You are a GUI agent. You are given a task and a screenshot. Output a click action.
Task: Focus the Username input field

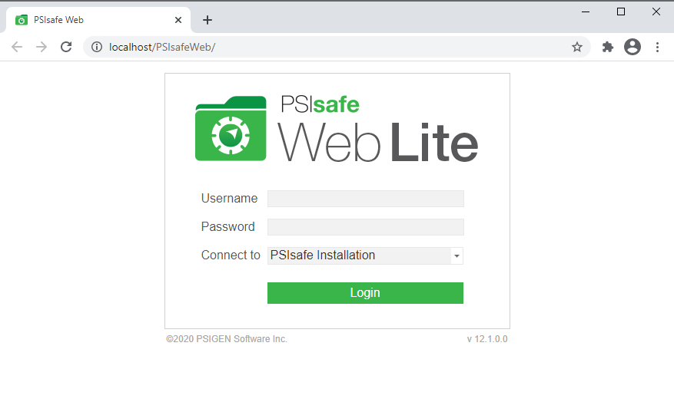365,199
